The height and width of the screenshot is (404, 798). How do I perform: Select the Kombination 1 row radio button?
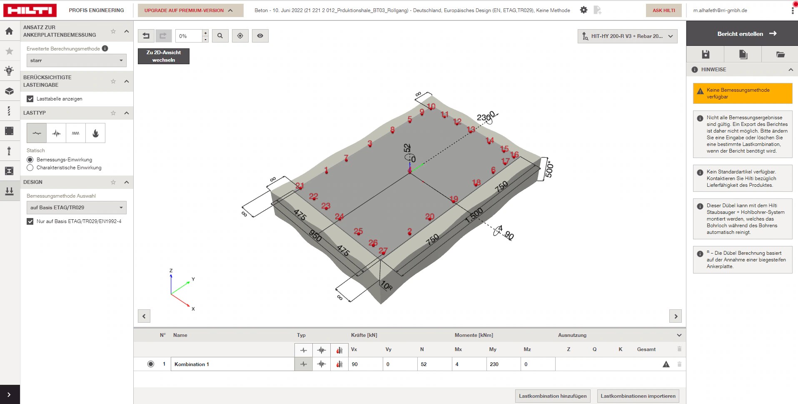(x=151, y=364)
